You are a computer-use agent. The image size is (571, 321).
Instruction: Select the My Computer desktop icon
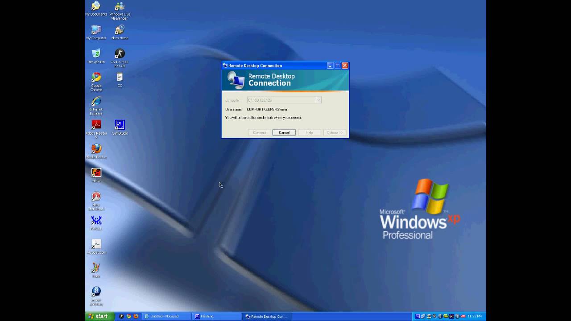96,33
